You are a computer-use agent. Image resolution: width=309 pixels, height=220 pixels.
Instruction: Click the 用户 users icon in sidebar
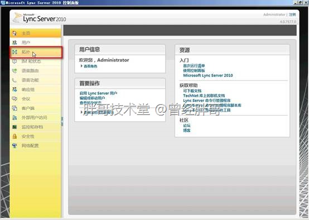(15, 42)
